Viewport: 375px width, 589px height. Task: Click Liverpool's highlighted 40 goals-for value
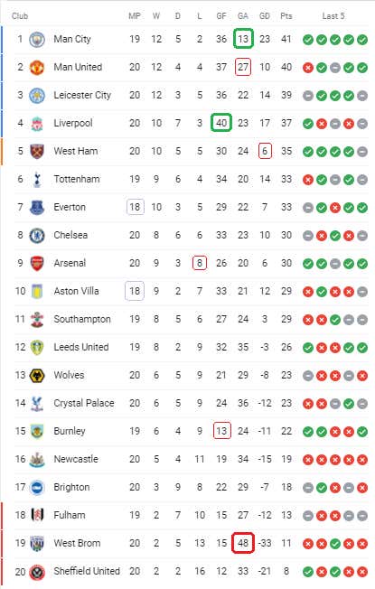221,123
